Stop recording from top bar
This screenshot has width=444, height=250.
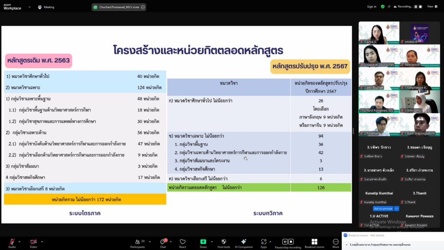421,7
